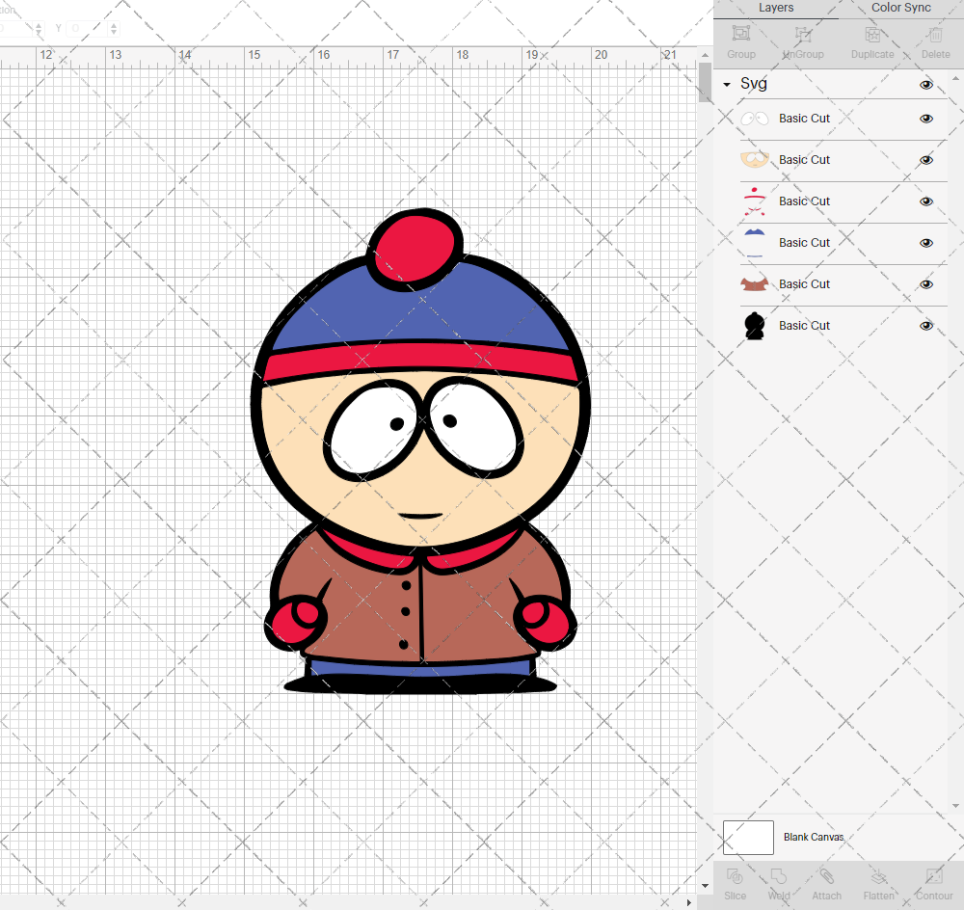Select the Contour tool
The width and height of the screenshot is (964, 910).
(x=934, y=875)
